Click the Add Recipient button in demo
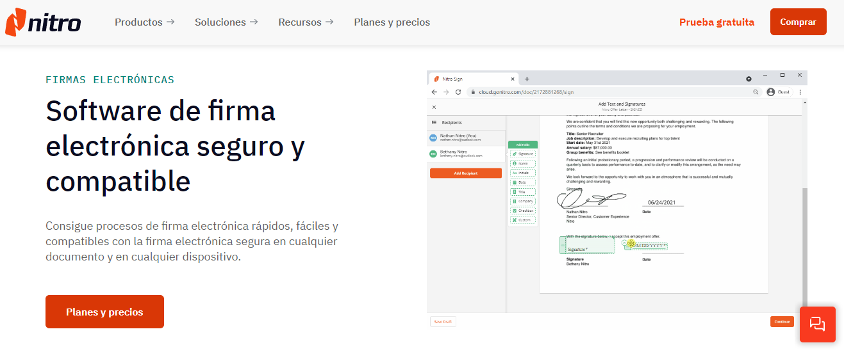The image size is (844, 352). [x=466, y=173]
